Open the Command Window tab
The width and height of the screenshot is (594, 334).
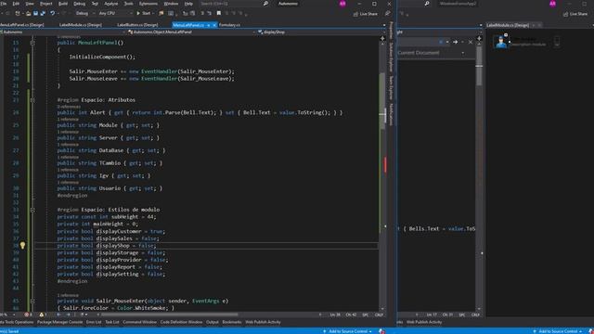pos(139,322)
